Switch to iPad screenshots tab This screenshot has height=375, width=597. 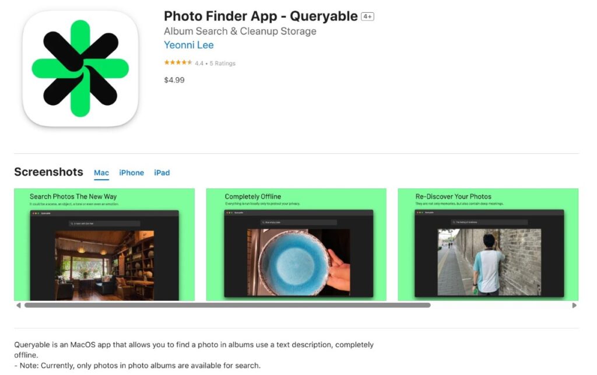pyautogui.click(x=162, y=173)
